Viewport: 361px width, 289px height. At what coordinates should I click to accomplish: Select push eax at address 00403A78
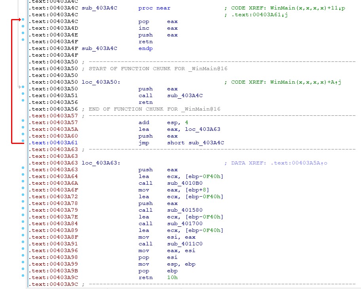158,203
